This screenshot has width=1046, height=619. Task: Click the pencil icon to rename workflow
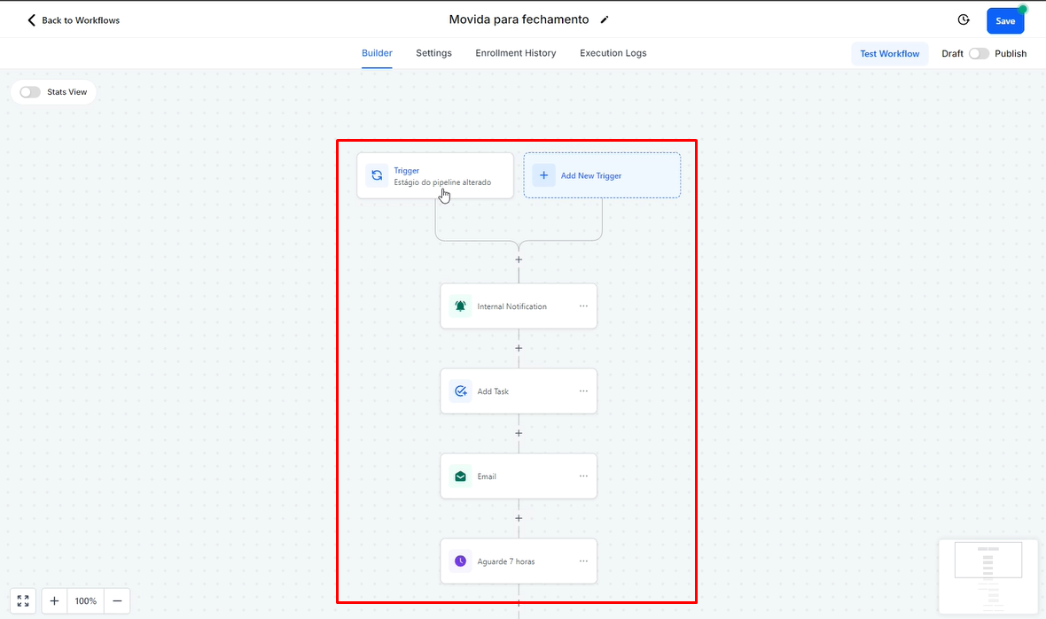point(605,19)
